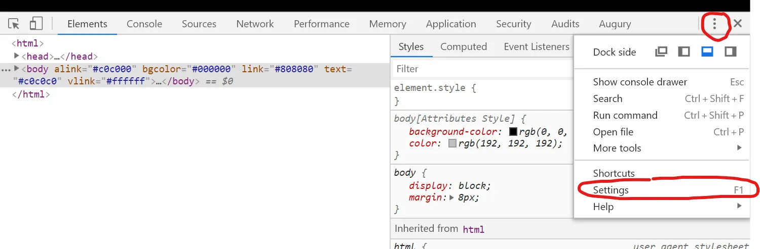Select Settings from the menu
Image resolution: width=760 pixels, height=249 pixels.
611,190
